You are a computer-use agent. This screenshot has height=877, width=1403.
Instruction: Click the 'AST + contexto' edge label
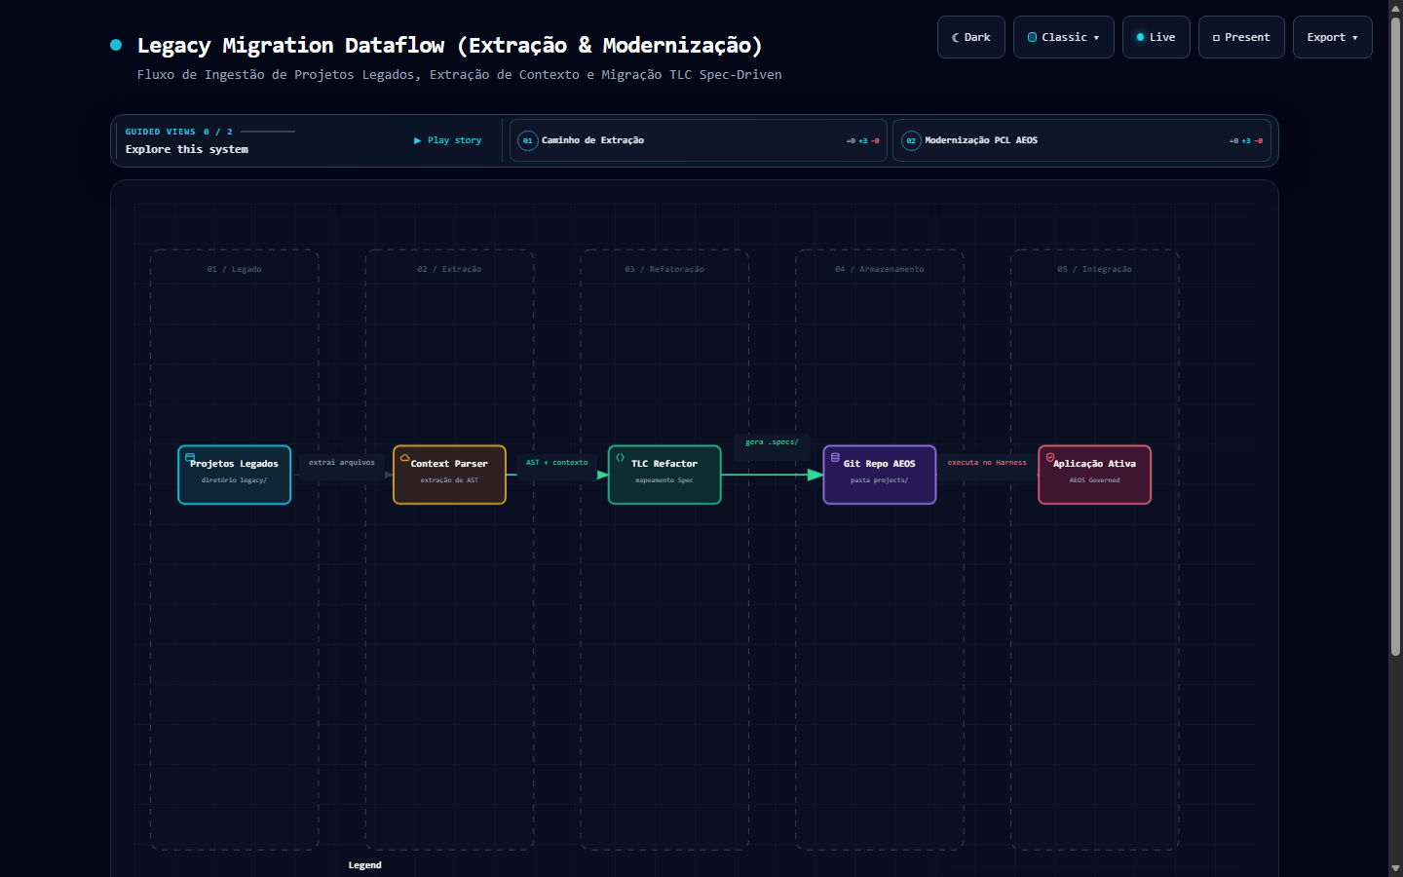coord(557,463)
